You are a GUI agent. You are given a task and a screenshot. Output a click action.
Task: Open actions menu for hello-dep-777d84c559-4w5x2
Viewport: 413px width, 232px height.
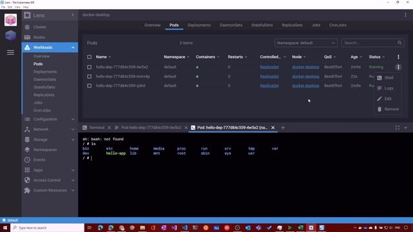pos(398,67)
